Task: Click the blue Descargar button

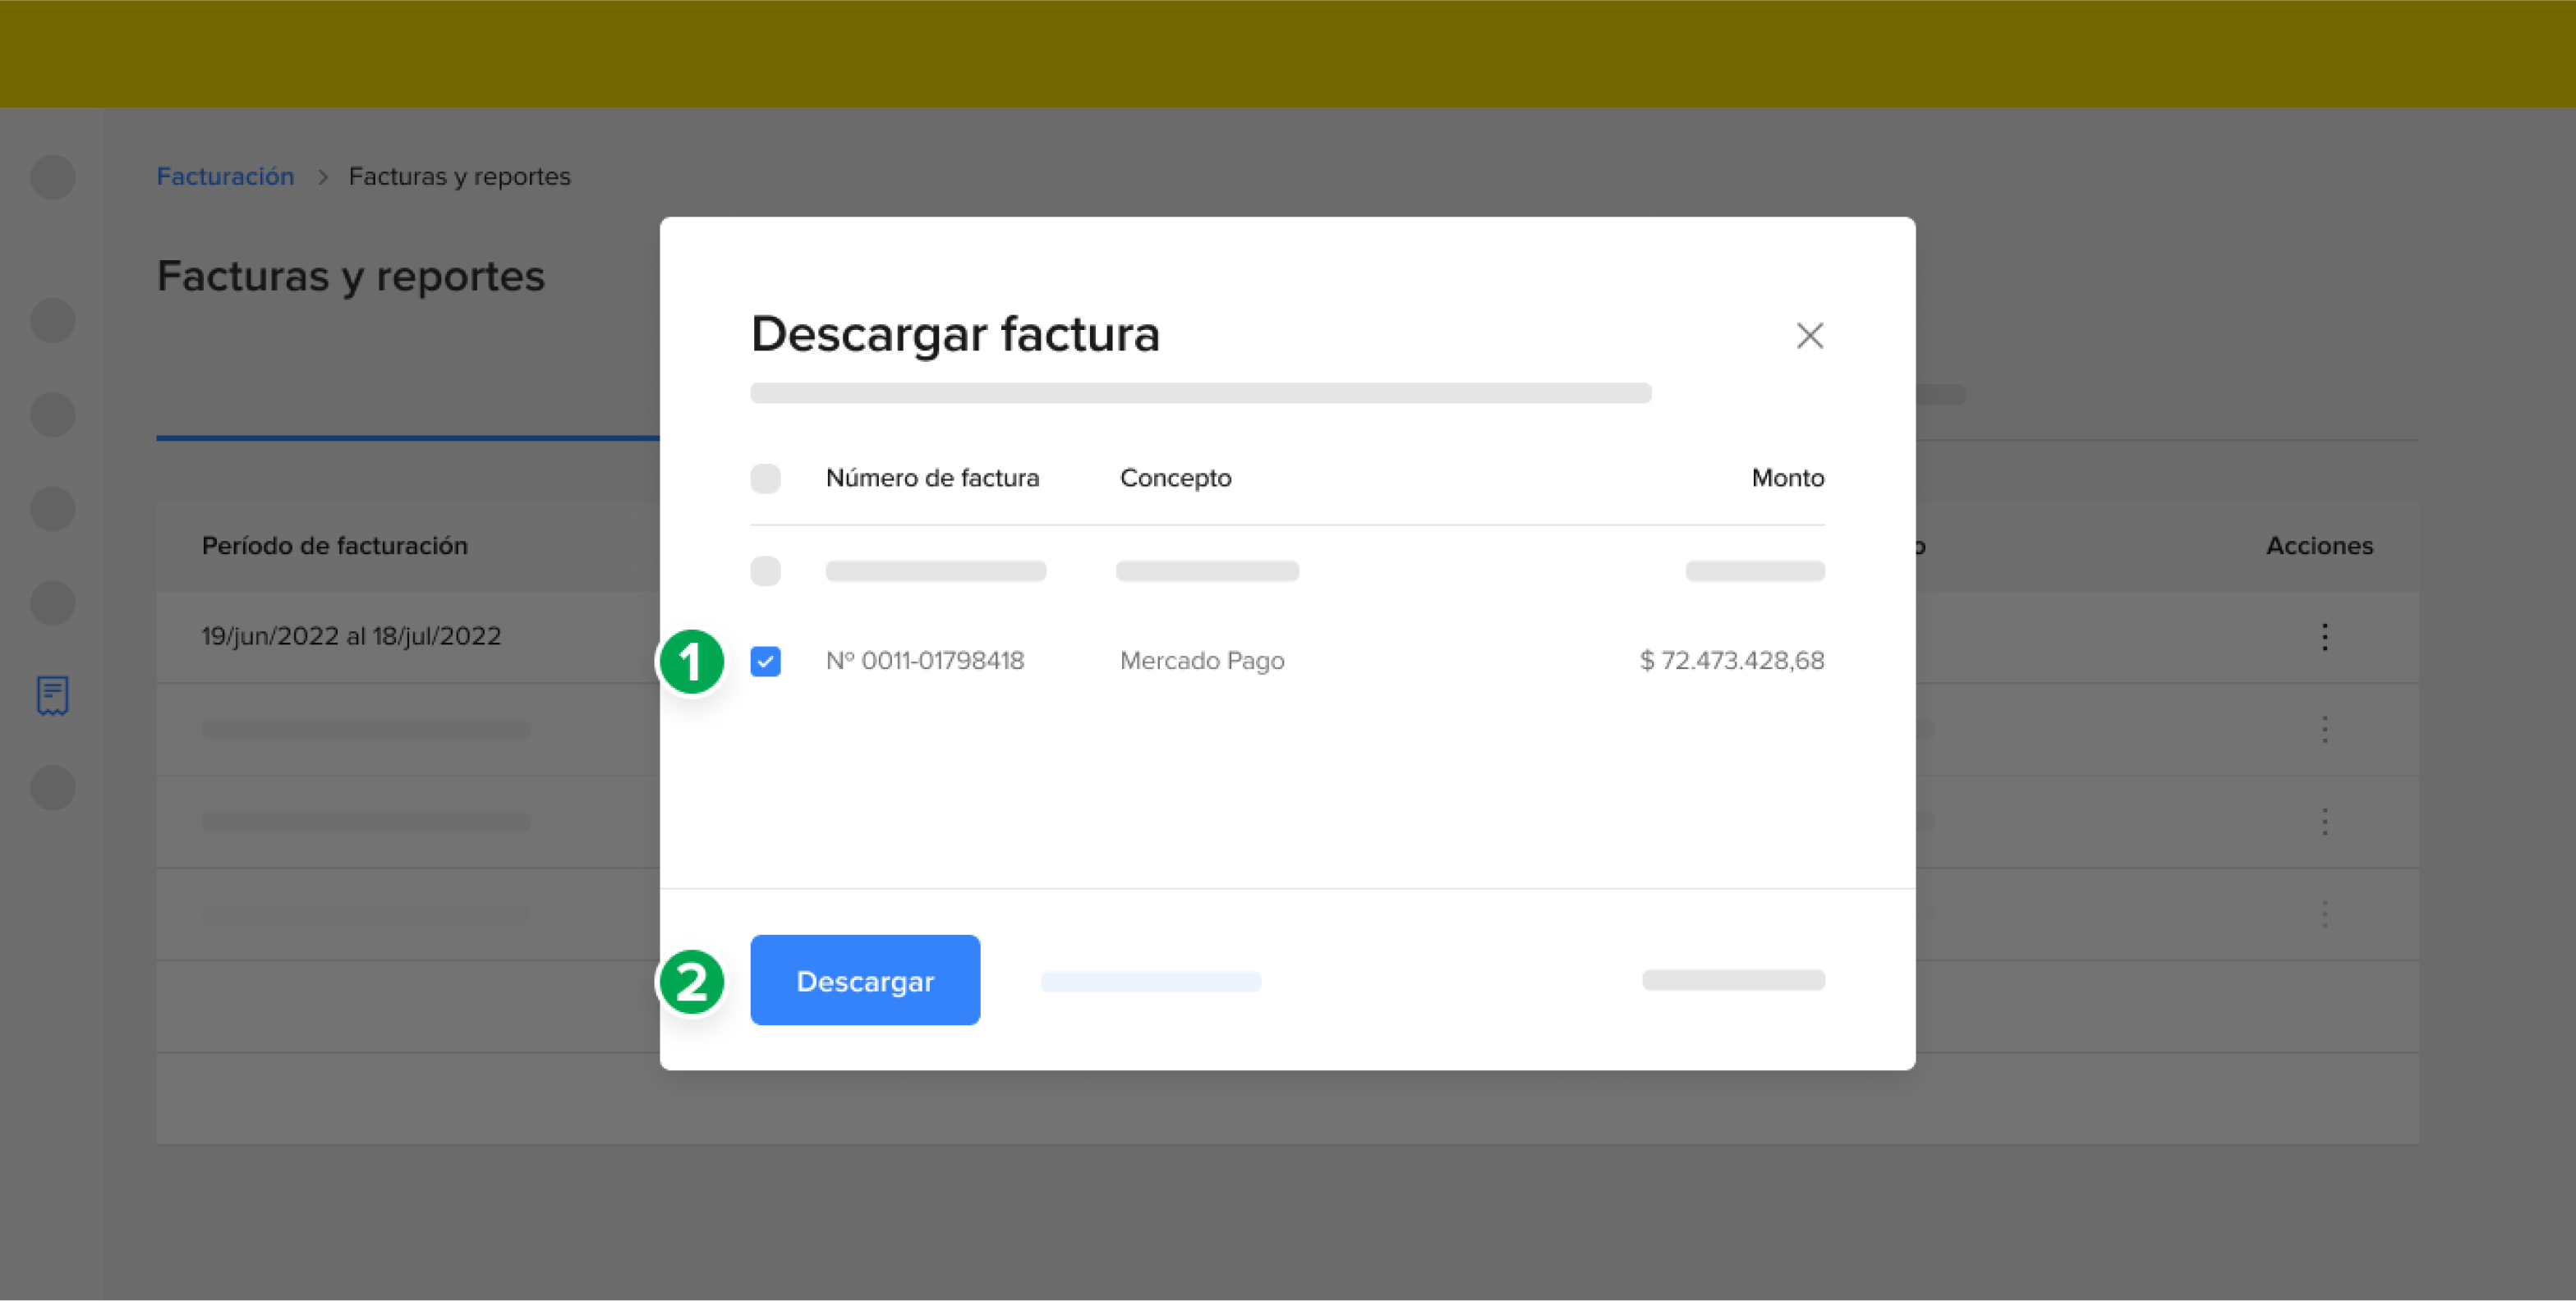Action: 865,979
